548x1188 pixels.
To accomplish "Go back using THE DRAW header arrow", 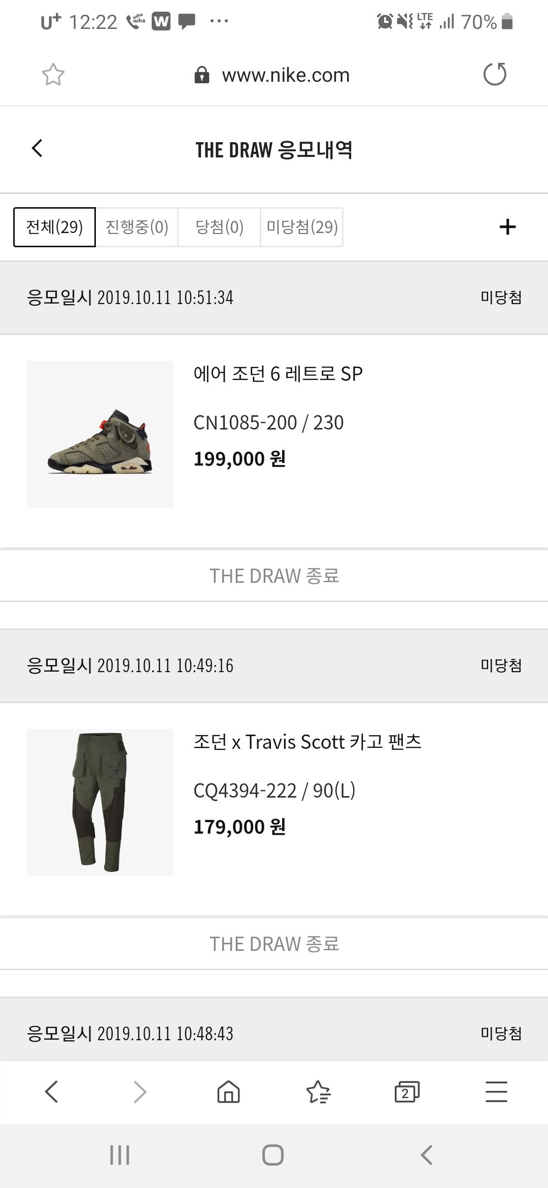I will 37,148.
